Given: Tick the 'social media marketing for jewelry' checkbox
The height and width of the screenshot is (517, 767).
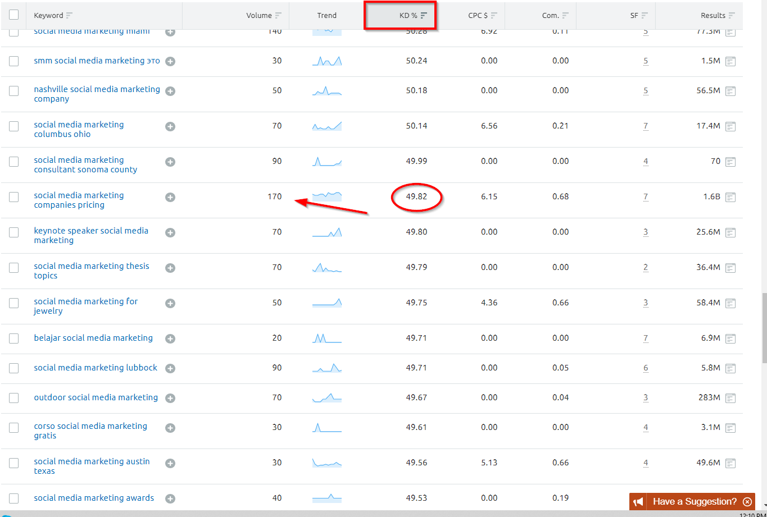Looking at the screenshot, I should (14, 303).
